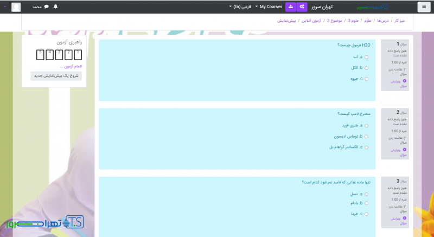Screen dimensions: 434x237
Task: Expand the user menu arrow beside avatar
Action: [4, 7]
